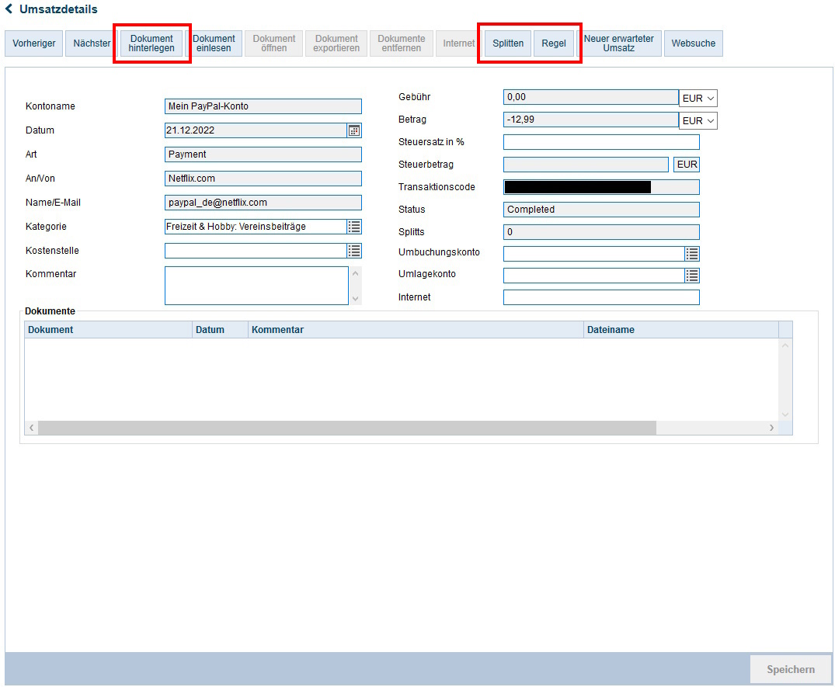Click the Dokument hinterlegen button
Screen dimensions: 835x687
point(151,43)
